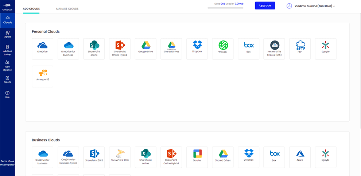Screen dimensions: 361x176
Task: Select Shared Drives in Personal Clouds
Action: point(171,49)
